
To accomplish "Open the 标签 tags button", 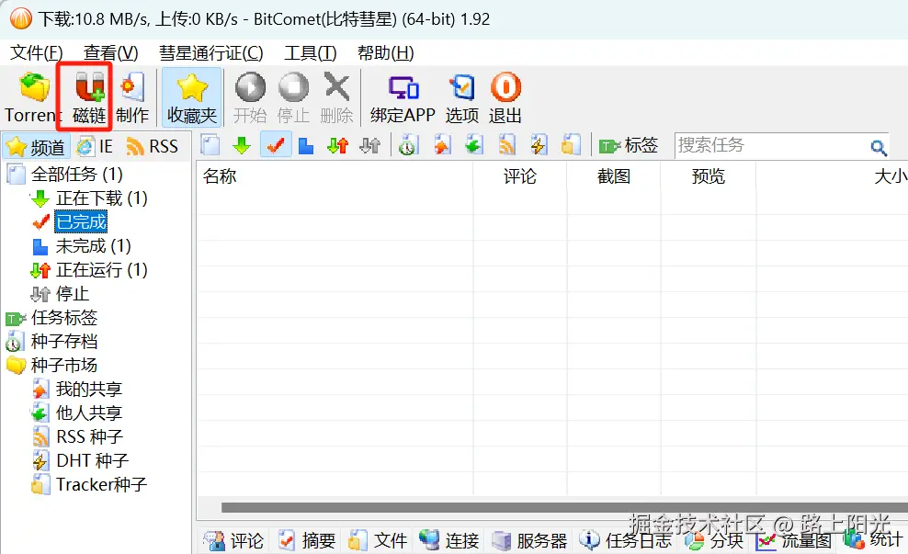I will tap(629, 145).
